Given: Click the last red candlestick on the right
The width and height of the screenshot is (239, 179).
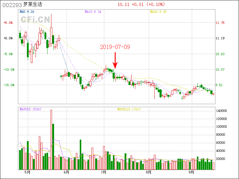Looking at the screenshot, I should 213,94.
